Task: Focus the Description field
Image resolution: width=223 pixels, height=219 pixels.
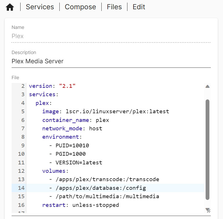Action: point(111,61)
